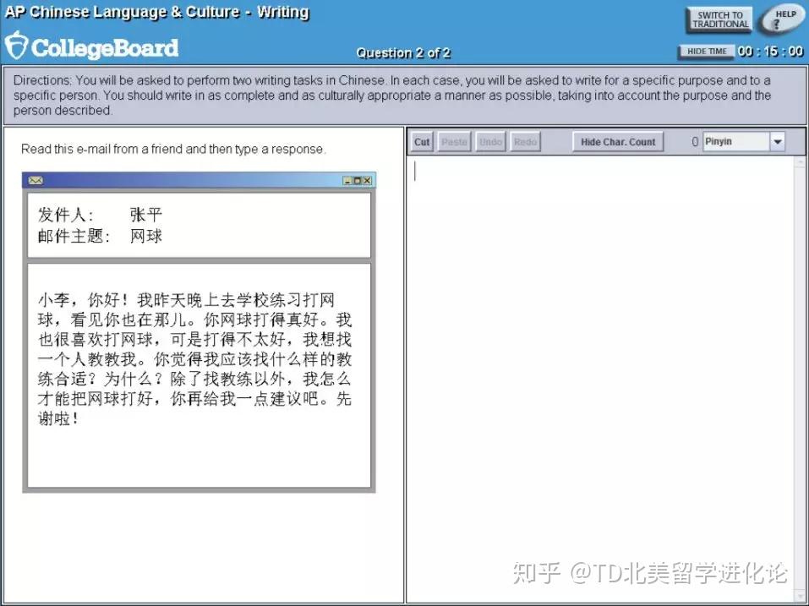Click the sender name 张平
The height and width of the screenshot is (606, 809).
146,214
